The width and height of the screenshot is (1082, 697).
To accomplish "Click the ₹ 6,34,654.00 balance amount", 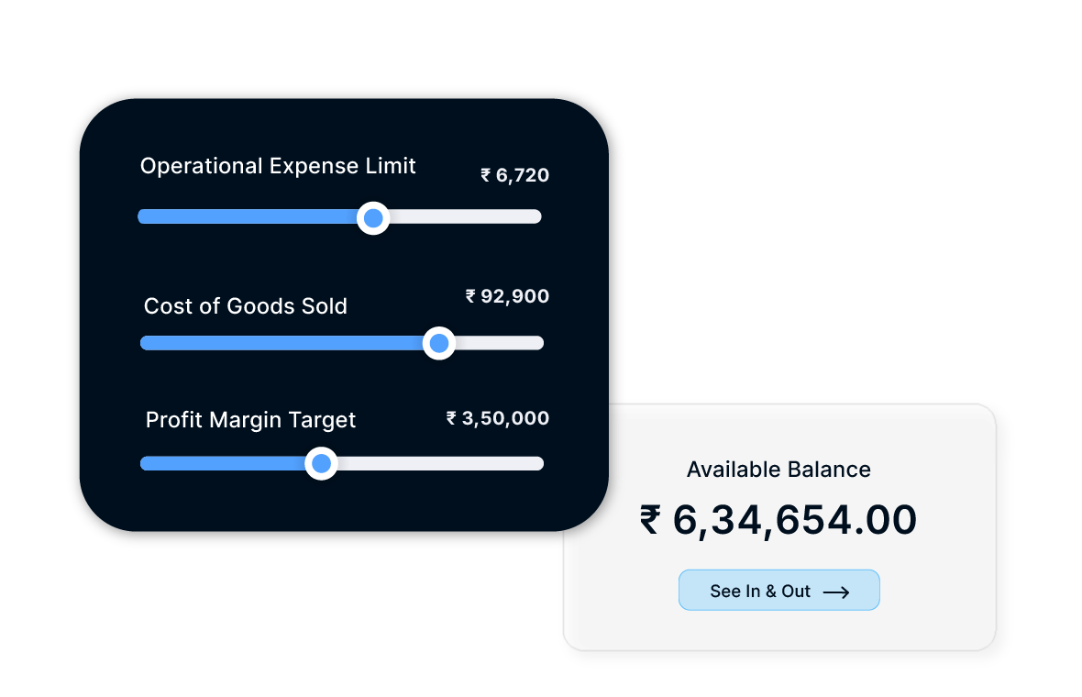I will coord(779,520).
